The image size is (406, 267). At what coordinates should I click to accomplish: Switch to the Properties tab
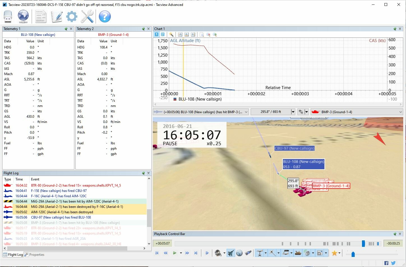34,255
